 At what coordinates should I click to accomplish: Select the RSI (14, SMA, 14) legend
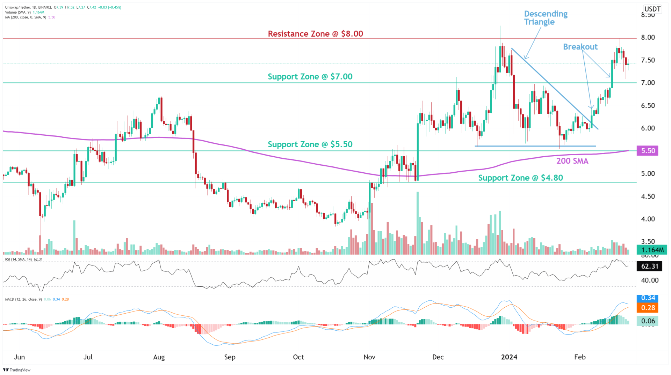19,259
